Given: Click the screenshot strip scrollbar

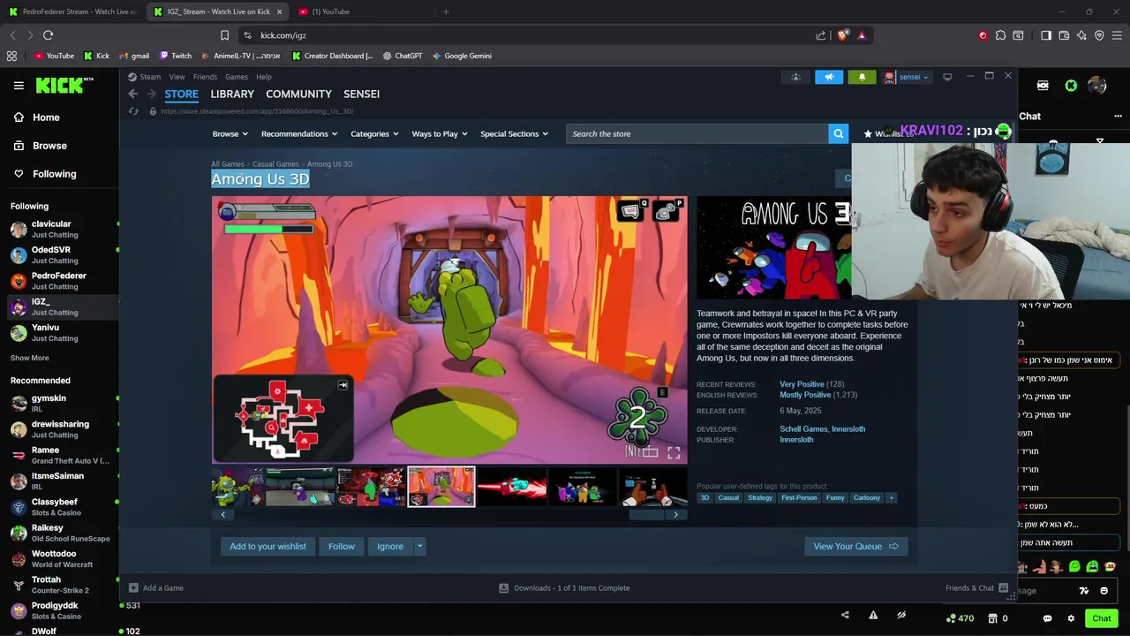Looking at the screenshot, I should tap(646, 515).
